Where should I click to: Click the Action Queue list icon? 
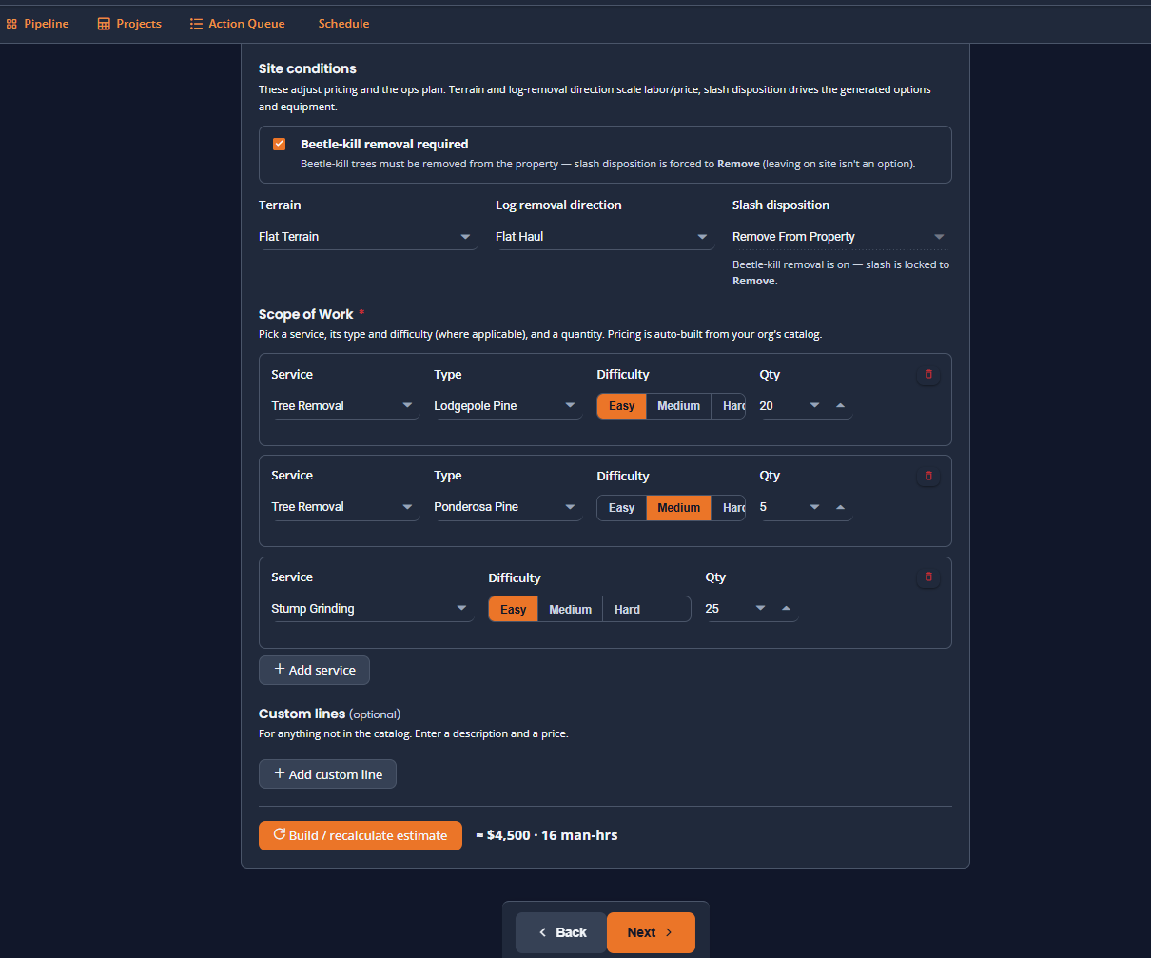196,24
